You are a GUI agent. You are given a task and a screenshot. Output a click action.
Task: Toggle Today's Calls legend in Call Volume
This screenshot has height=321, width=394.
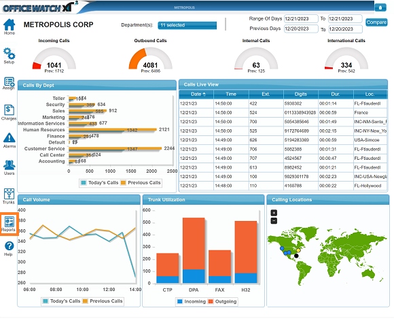point(62,301)
